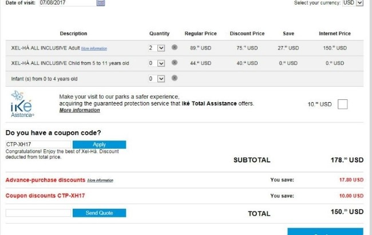Click 'Do you have a coupon code?' heading

pos(53,133)
